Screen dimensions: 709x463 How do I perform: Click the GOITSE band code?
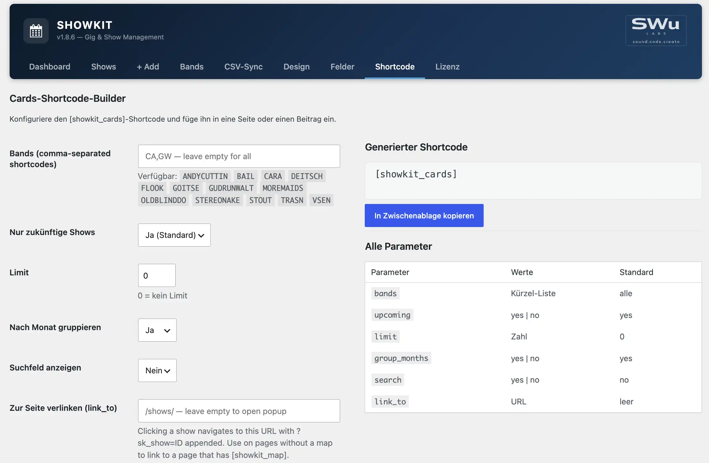[x=186, y=188]
